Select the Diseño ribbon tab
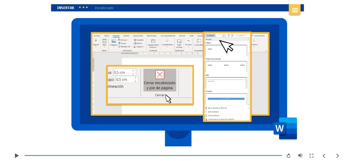This screenshot has width=346, height=161. tap(126, 36)
